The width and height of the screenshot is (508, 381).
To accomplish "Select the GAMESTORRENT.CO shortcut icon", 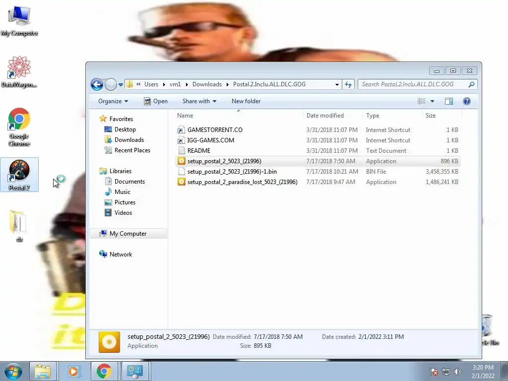I will pyautogui.click(x=181, y=130).
